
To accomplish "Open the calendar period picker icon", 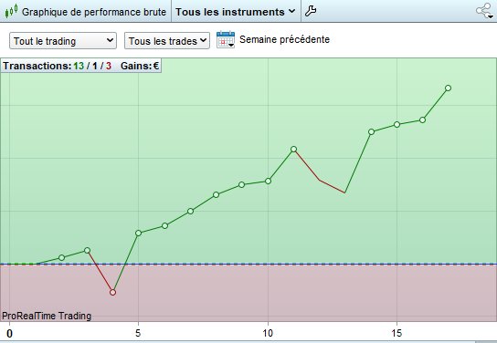I will [226, 39].
